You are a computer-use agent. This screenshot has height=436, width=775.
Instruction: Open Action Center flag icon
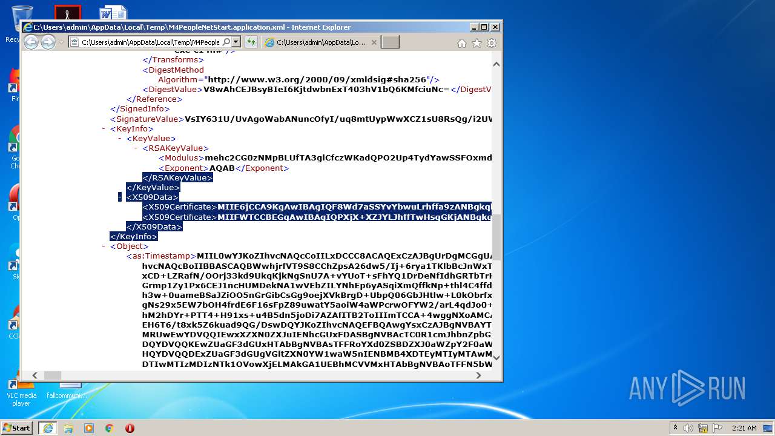pos(717,428)
